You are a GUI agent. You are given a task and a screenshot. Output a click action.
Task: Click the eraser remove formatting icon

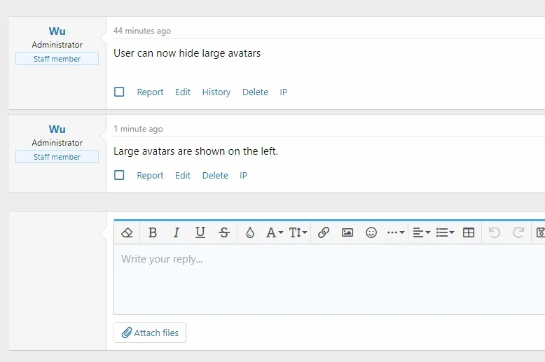click(x=127, y=232)
